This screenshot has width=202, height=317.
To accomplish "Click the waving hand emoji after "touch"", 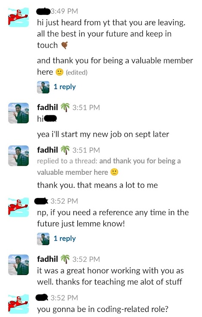I will click(64, 45).
